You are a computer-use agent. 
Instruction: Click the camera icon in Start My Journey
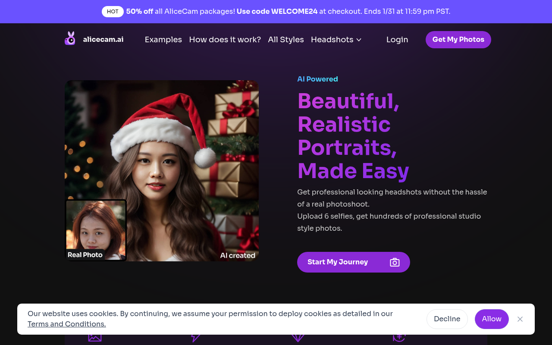click(395, 262)
